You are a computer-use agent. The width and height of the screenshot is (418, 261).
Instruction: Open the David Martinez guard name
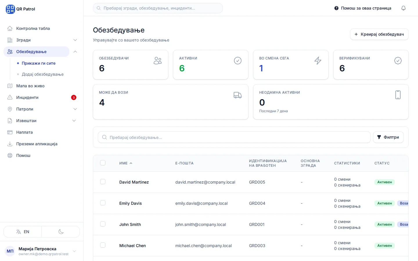134,182
